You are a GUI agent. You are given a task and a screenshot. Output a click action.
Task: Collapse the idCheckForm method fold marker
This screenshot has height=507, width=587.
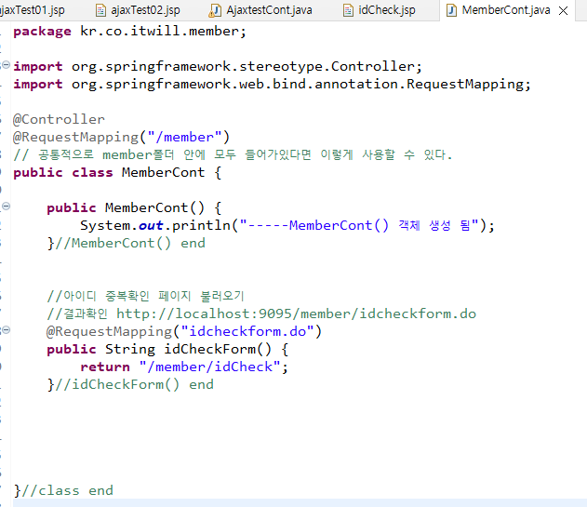click(6, 330)
